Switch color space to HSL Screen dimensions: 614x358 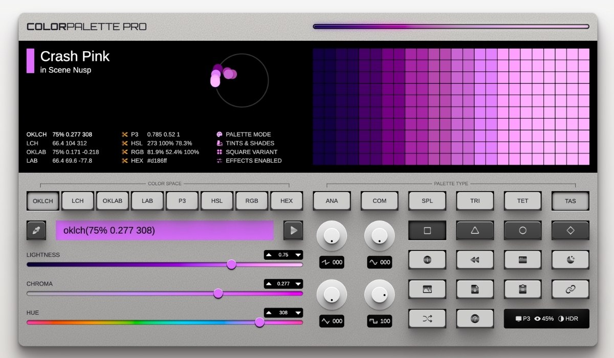217,201
